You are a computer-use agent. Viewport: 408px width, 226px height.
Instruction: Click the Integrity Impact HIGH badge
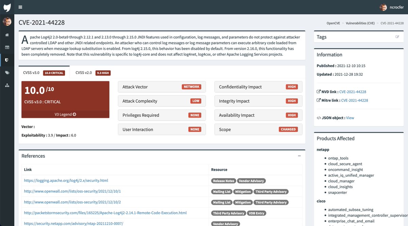point(292,101)
